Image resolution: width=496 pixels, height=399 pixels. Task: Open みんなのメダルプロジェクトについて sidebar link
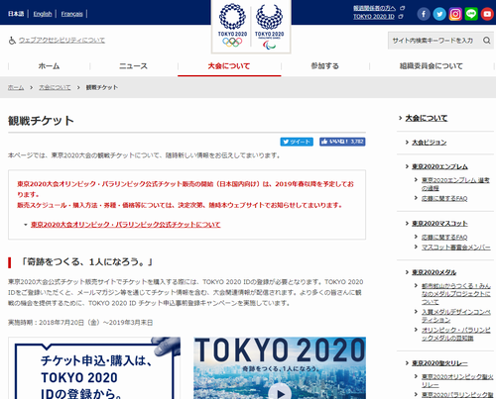pos(456,294)
